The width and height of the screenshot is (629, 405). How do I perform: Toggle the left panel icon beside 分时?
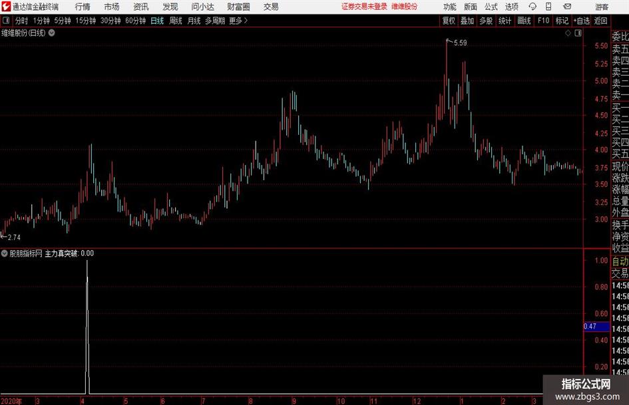pyautogui.click(x=6, y=21)
